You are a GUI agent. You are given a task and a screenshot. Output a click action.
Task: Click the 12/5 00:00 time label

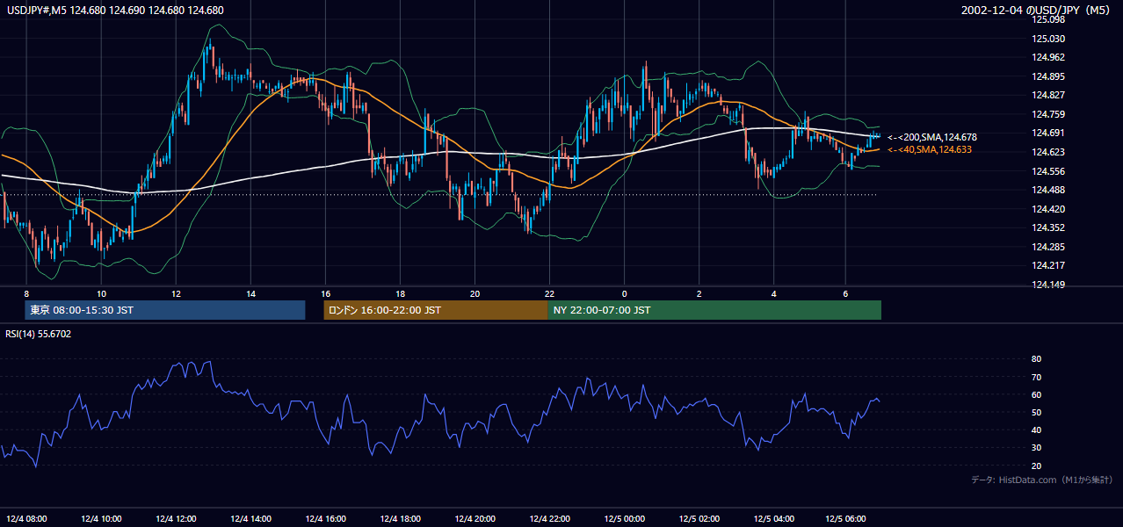coord(624,518)
